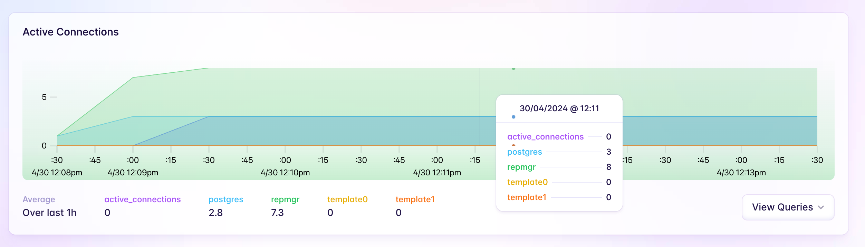Toggle the active_connections series in the legend
Screen dimensions: 865x247
[x=142, y=199]
